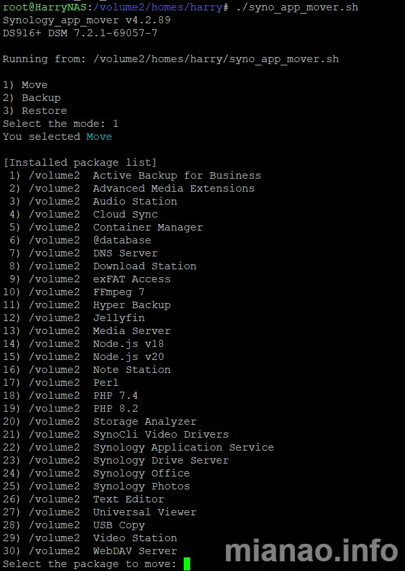Screen dimensions: 405x571
Task: Click the "1) Move" mode option
Action: tap(25, 85)
